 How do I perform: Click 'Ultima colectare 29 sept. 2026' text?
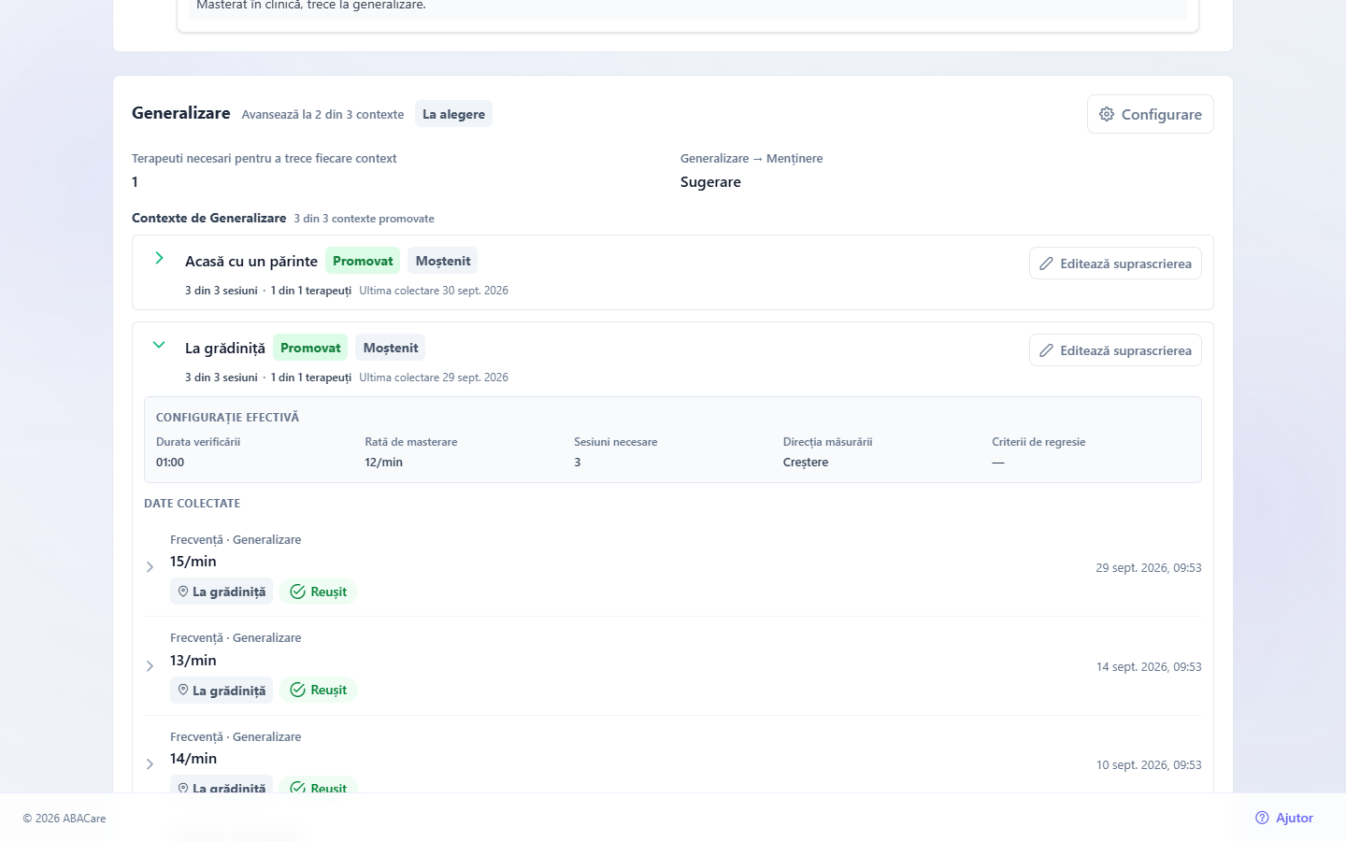pyautogui.click(x=434, y=378)
